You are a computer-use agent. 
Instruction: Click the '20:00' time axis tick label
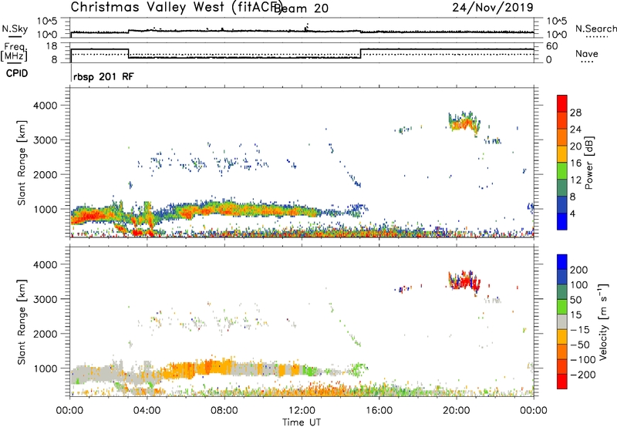[456, 411]
